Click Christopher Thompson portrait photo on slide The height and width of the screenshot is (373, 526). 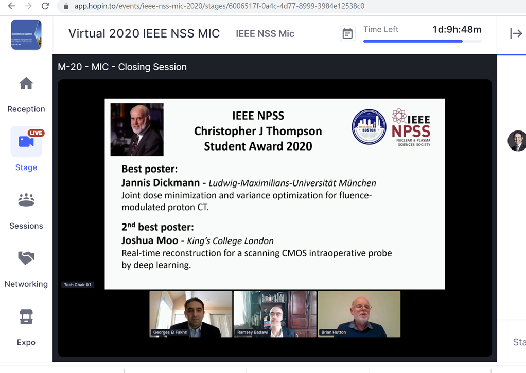[137, 129]
